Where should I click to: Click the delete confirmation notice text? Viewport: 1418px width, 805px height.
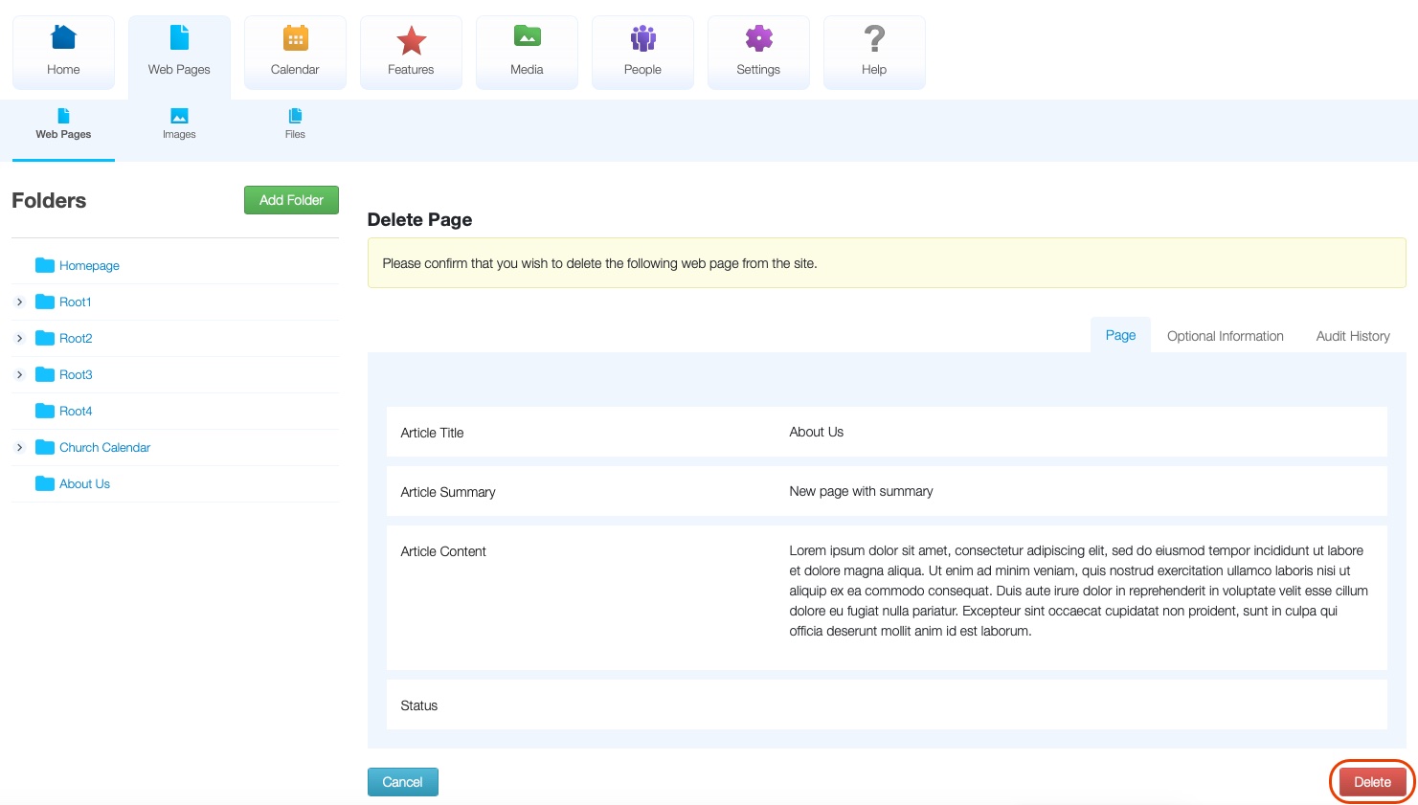click(599, 263)
